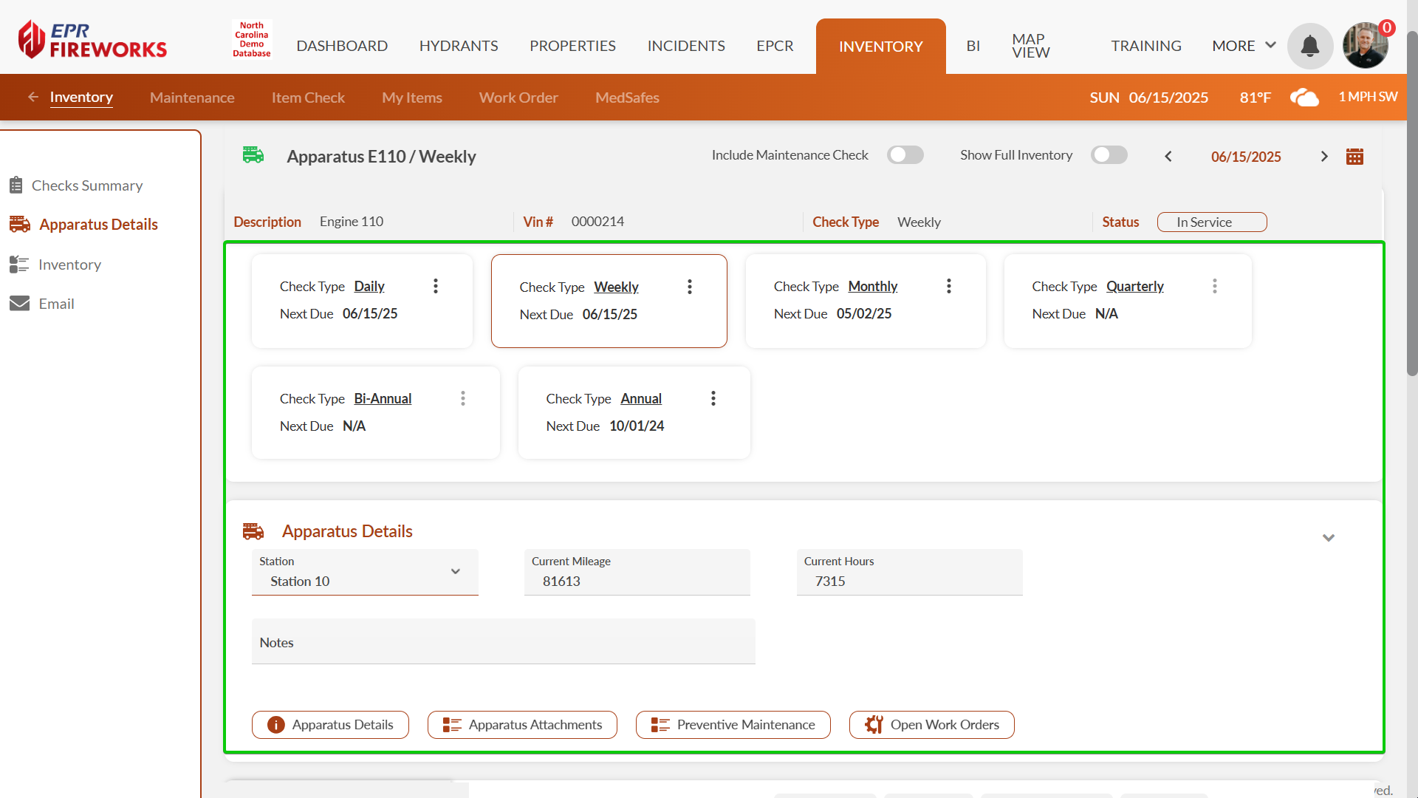
Task: Toggle Show Full Inventory switch
Action: point(1109,155)
